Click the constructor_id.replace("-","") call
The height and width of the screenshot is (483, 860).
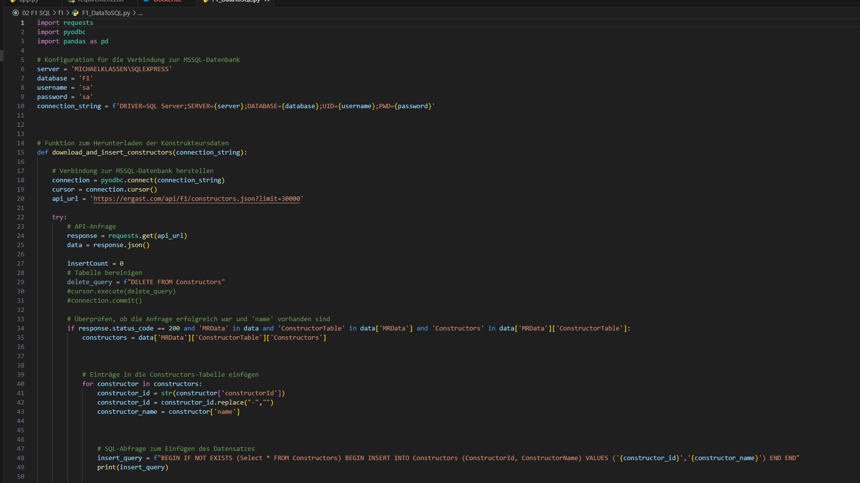point(217,402)
